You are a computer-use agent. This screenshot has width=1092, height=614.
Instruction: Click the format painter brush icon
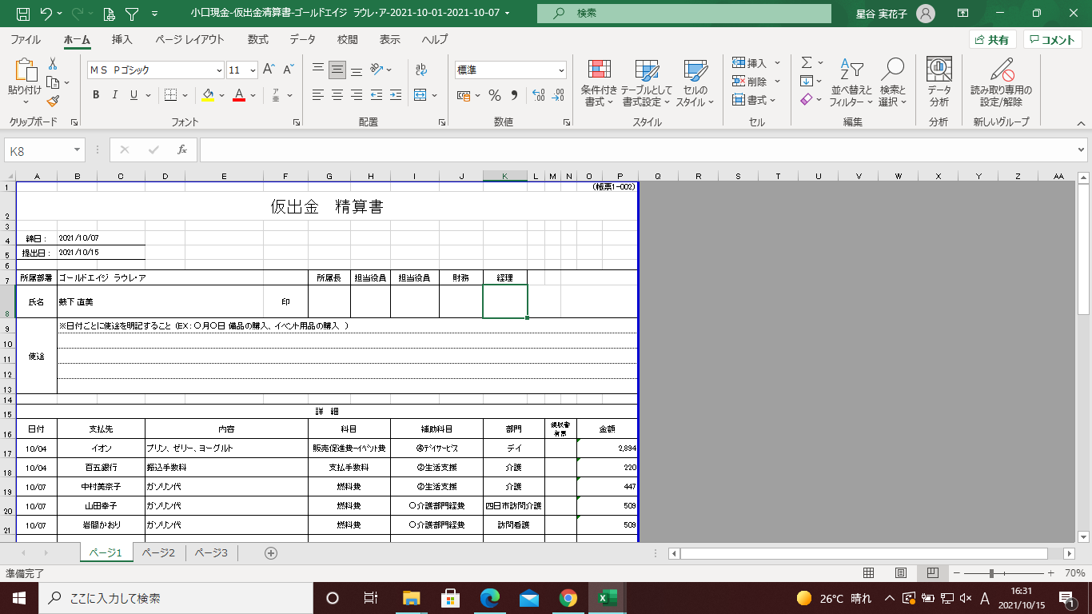pos(53,102)
